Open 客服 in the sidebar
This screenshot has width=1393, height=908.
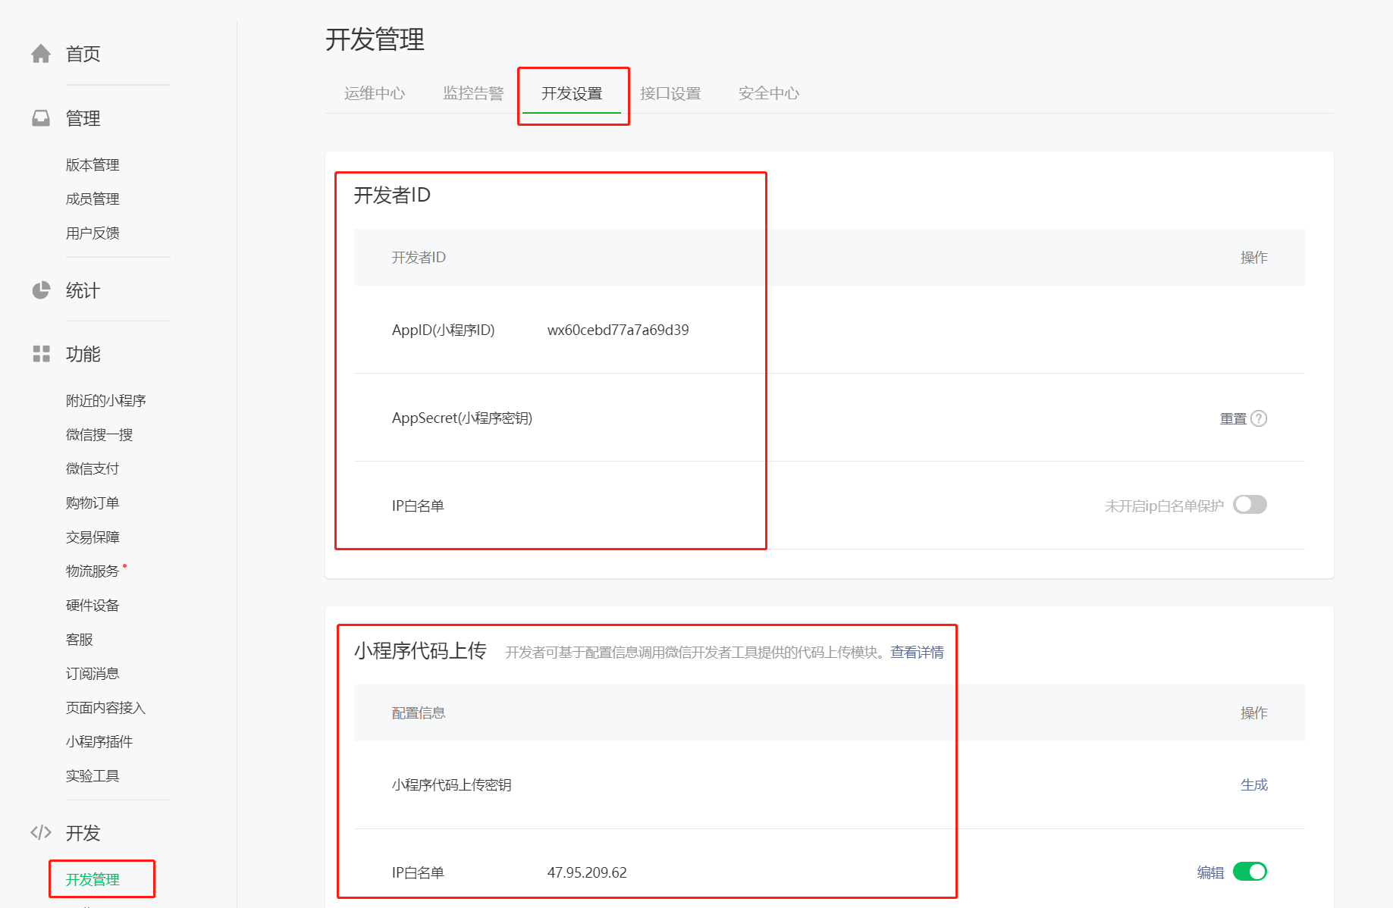click(79, 639)
